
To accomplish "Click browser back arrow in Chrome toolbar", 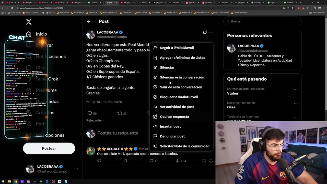I will 3,8.
